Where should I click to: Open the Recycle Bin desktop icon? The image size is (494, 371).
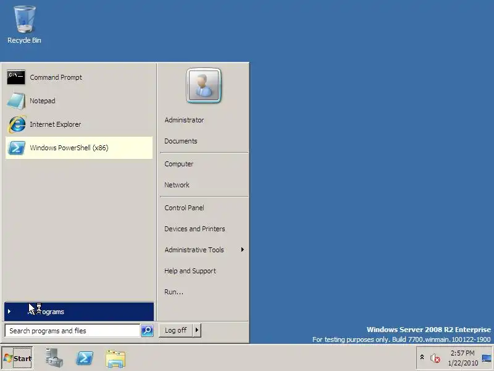pos(24,25)
